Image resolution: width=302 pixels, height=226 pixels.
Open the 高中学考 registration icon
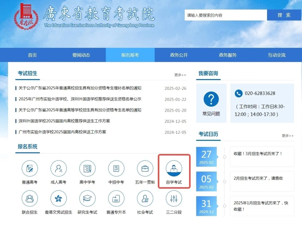tap(87, 169)
